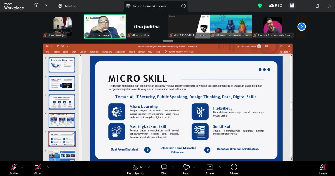The image size is (335, 176).
Task: Turn on camera with Video icon
Action: [38, 167]
